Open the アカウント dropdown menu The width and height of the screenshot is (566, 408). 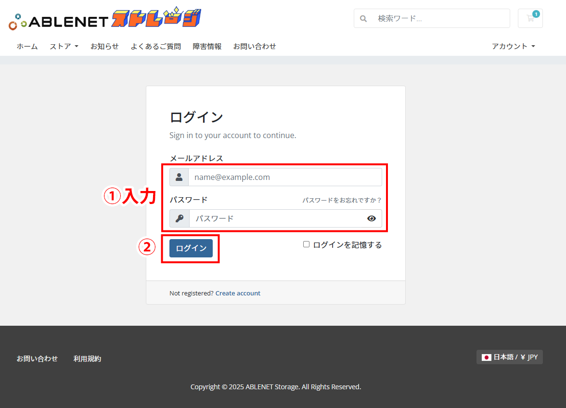tap(513, 46)
